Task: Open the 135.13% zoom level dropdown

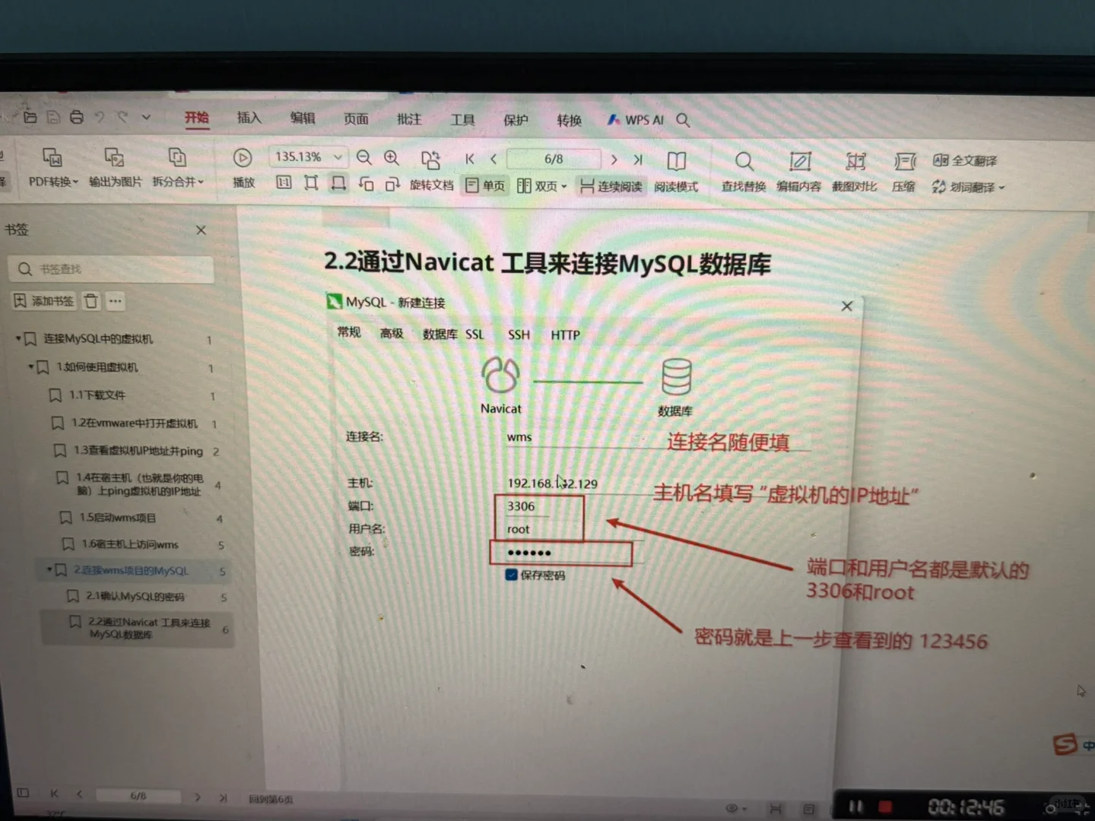Action: (x=307, y=157)
